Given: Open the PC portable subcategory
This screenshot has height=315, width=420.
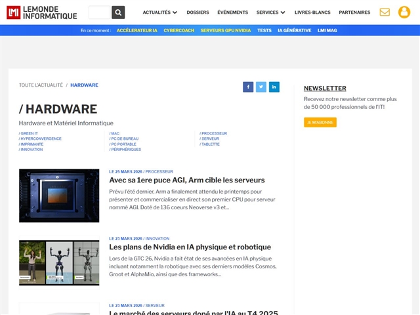Looking at the screenshot, I should [x=123, y=144].
